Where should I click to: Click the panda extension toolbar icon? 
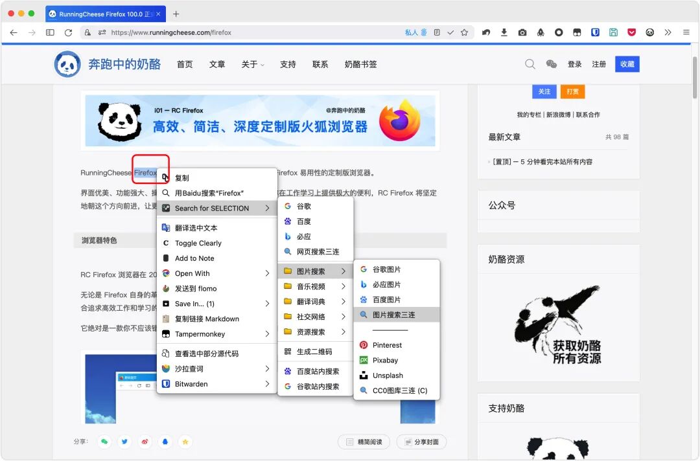[649, 32]
